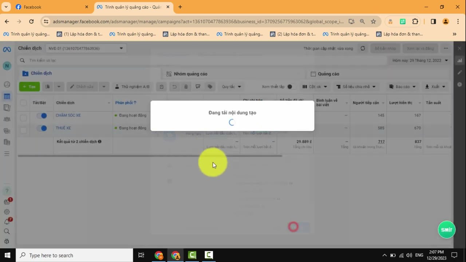
Task: Open the charts icon in the right panel
Action: 459,60
